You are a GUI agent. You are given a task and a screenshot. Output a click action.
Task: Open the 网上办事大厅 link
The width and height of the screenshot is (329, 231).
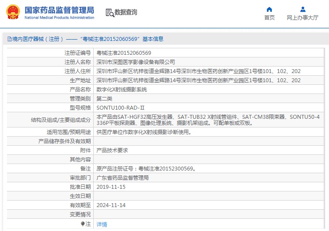[302, 17]
